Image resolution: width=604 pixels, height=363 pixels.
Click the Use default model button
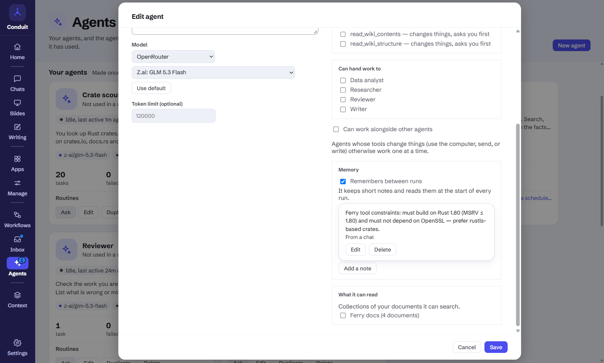click(x=151, y=88)
